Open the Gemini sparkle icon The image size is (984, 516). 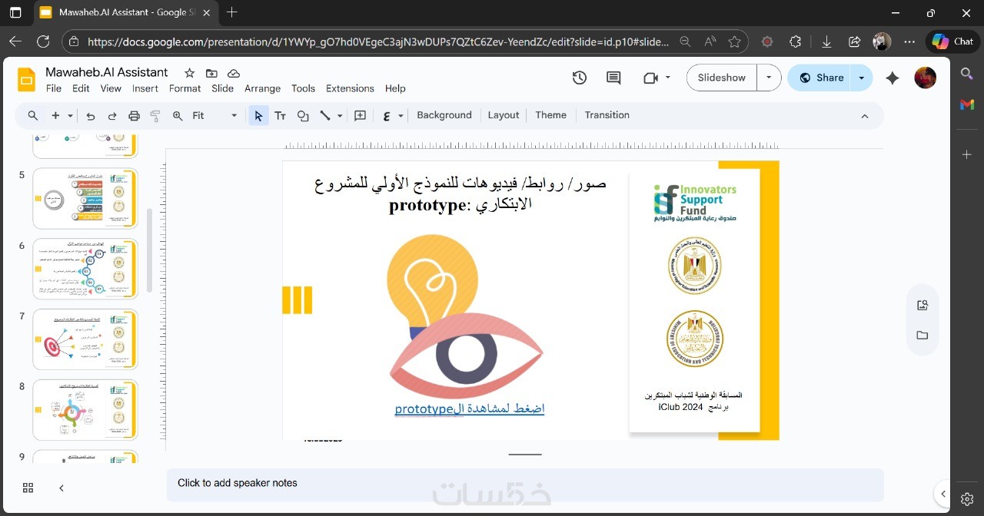(893, 78)
